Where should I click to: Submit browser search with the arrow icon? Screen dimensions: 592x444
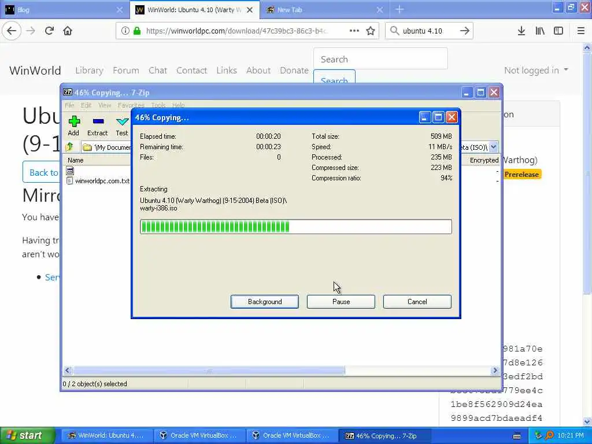point(465,31)
